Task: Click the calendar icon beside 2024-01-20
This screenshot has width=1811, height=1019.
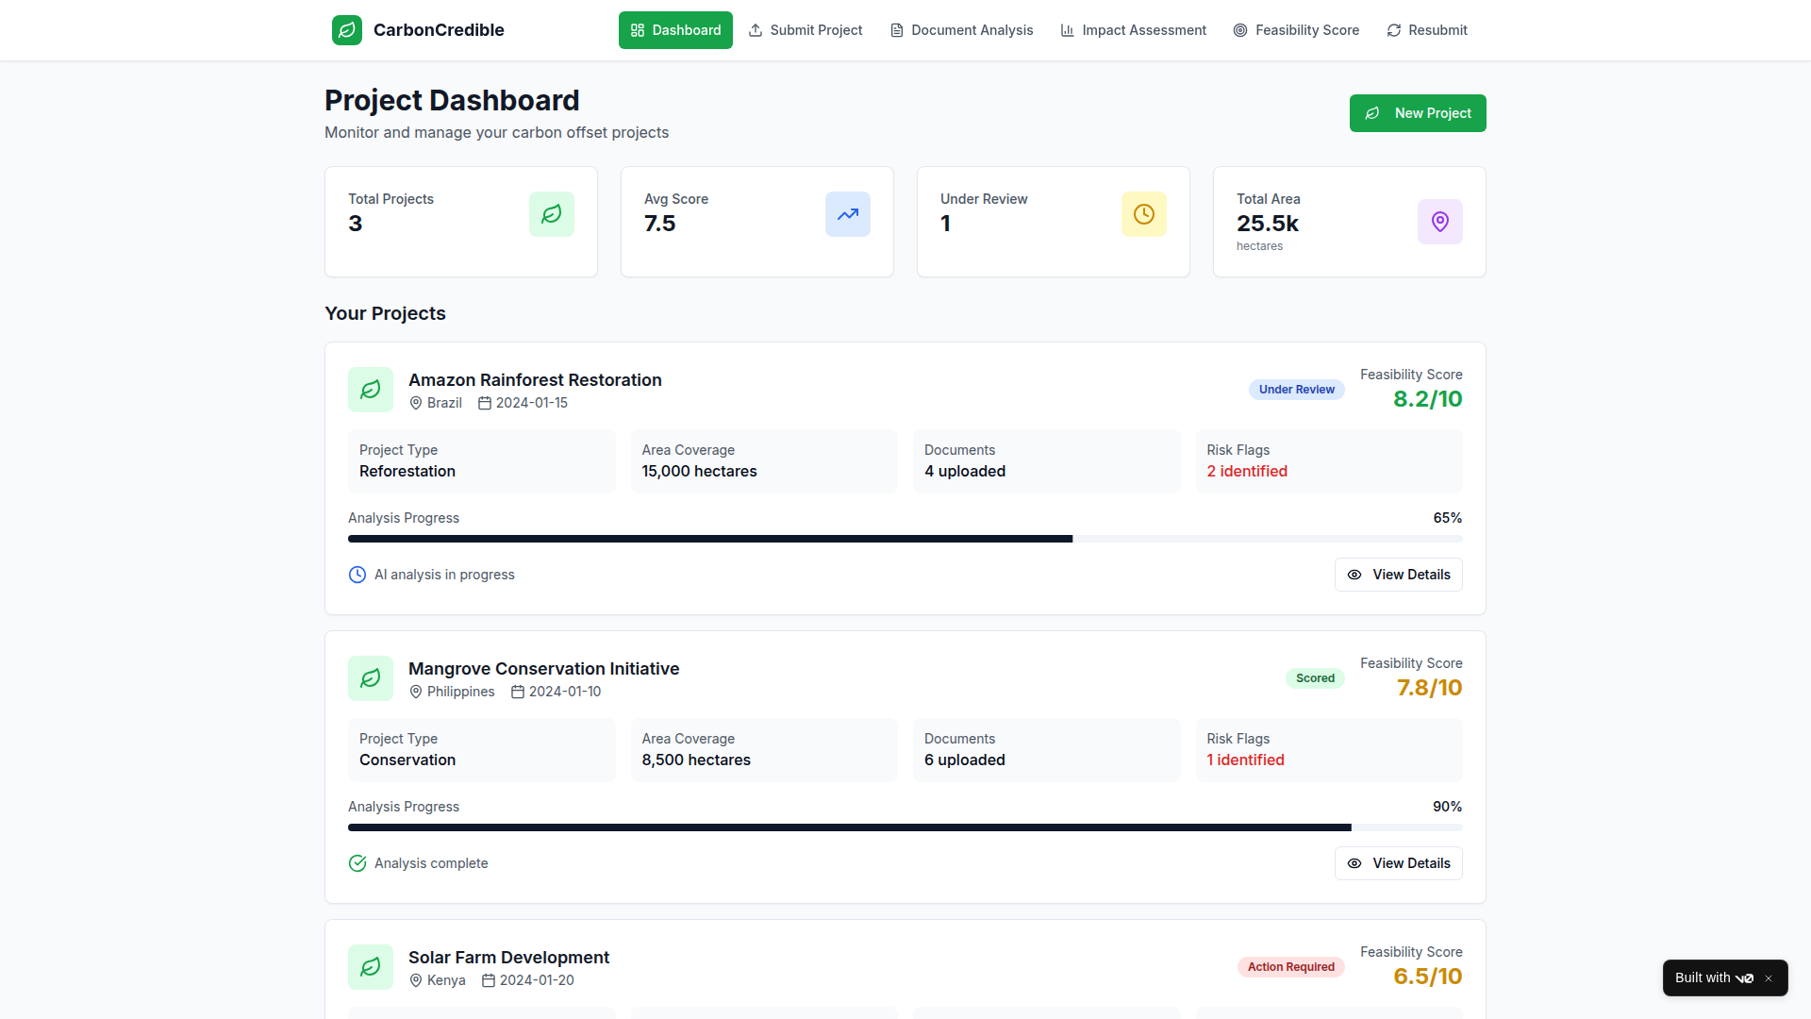Action: click(489, 980)
